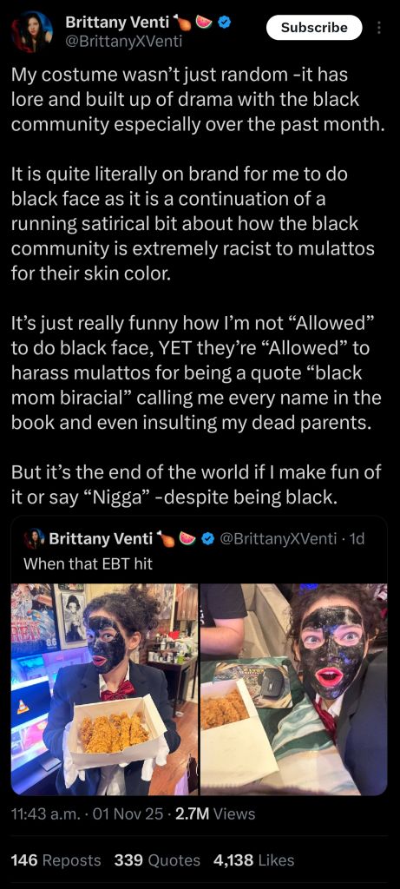Open Brittany Venti's profile avatar
The height and width of the screenshot is (889, 400).
[32, 31]
